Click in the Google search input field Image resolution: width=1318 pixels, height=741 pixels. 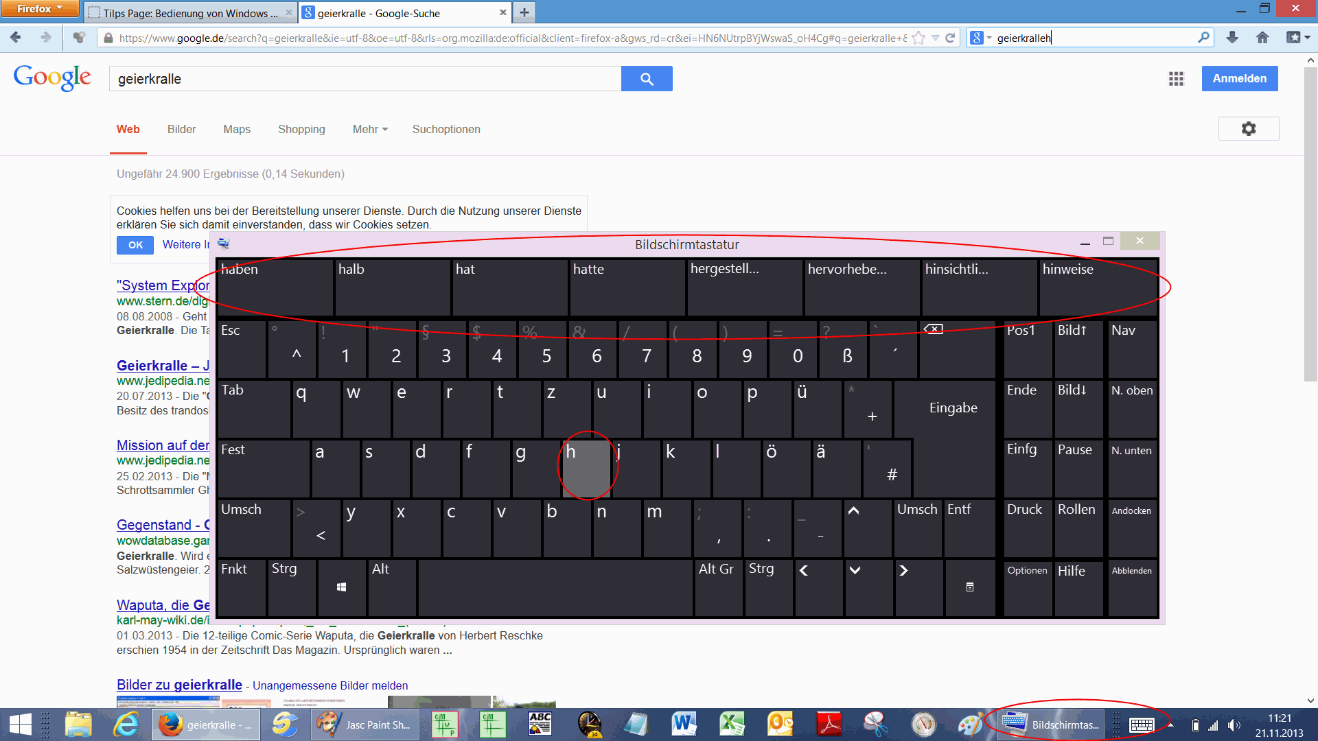(364, 79)
